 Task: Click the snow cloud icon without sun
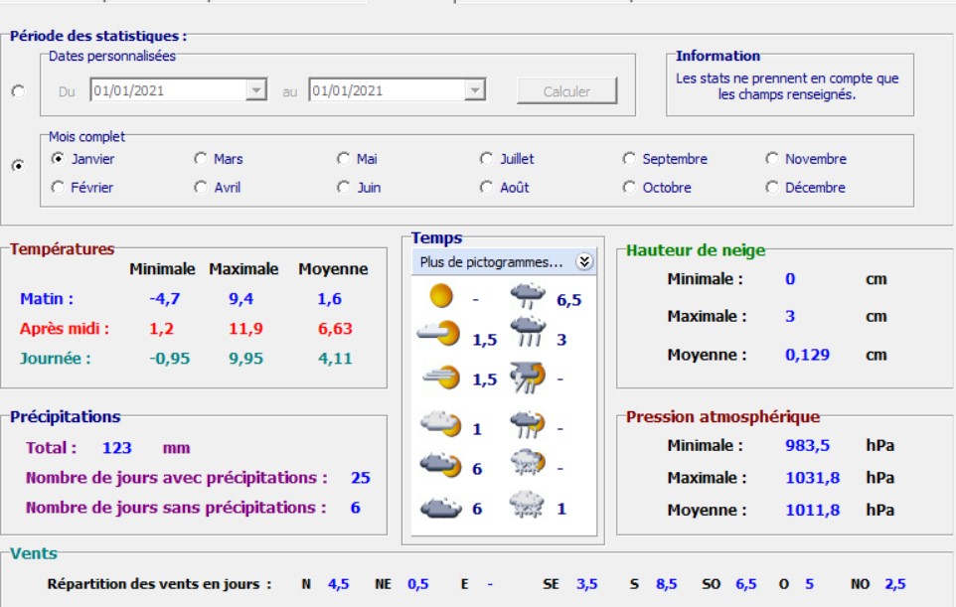pos(526,506)
